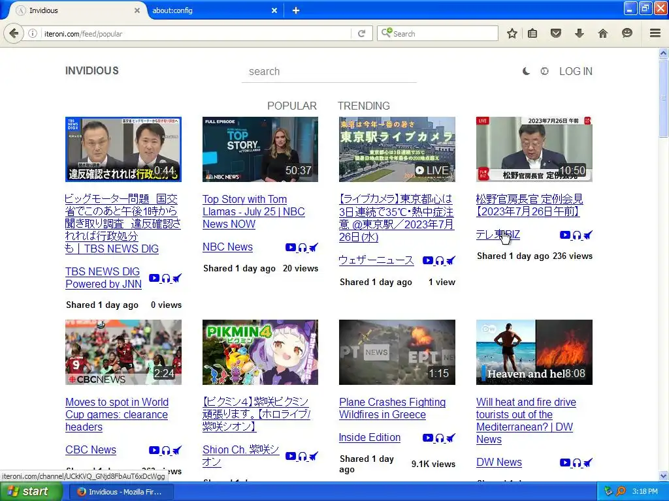Close the about:config tab
669x501 pixels.
coord(274,10)
